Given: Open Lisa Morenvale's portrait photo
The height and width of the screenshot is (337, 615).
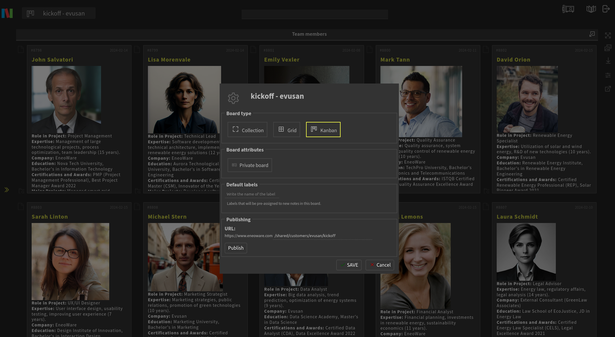Looking at the screenshot, I should pos(184,100).
